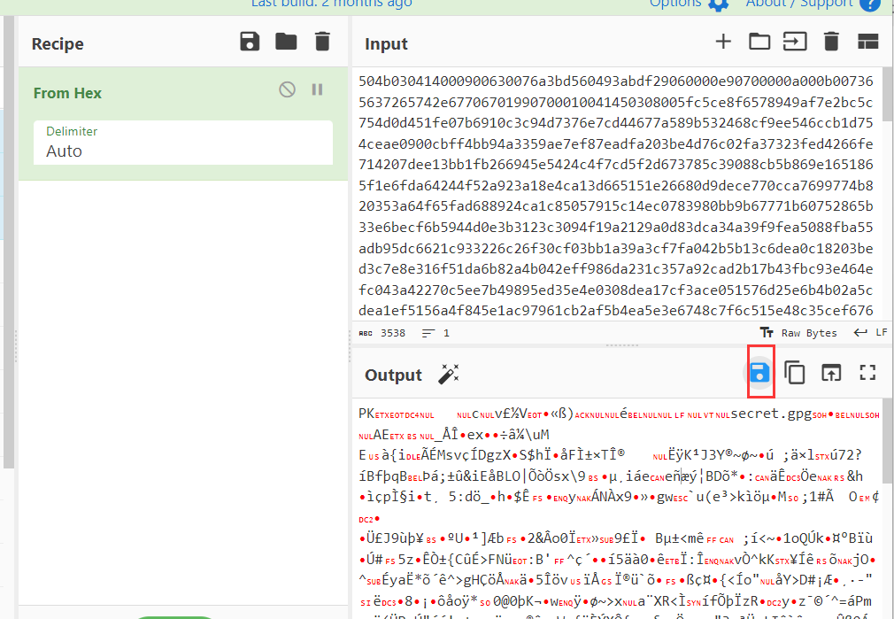
Task: Add a new input tab
Action: pyautogui.click(x=723, y=42)
